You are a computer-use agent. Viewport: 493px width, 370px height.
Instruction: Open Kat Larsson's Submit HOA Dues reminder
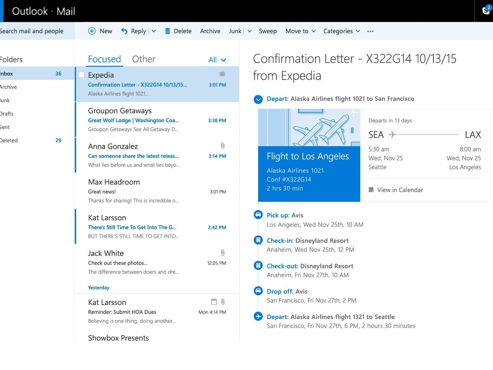point(157,311)
